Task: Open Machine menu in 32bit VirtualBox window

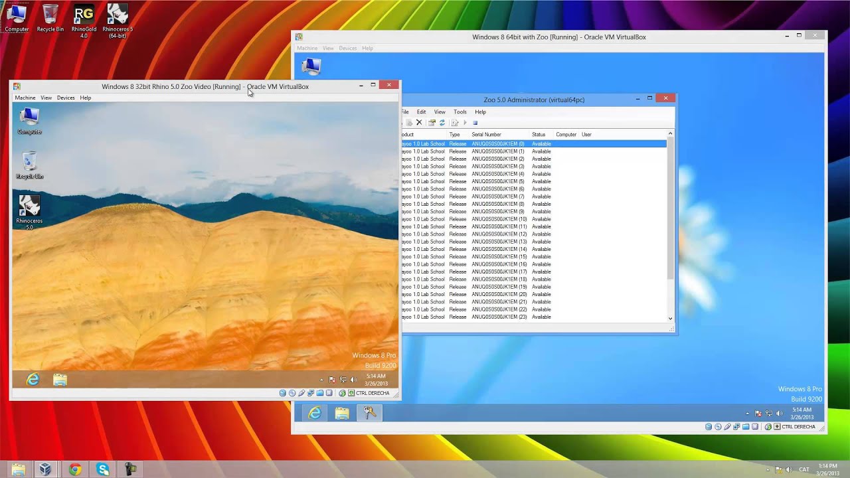Action: (25, 98)
